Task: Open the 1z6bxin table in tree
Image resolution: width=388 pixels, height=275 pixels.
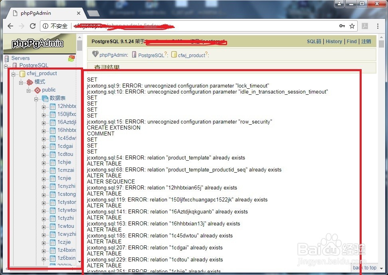Action: pos(67,258)
